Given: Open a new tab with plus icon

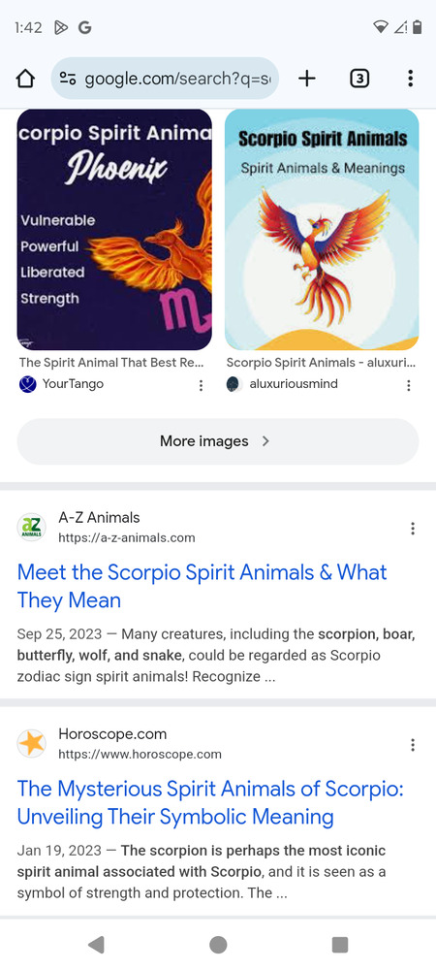Looking at the screenshot, I should (x=306, y=79).
